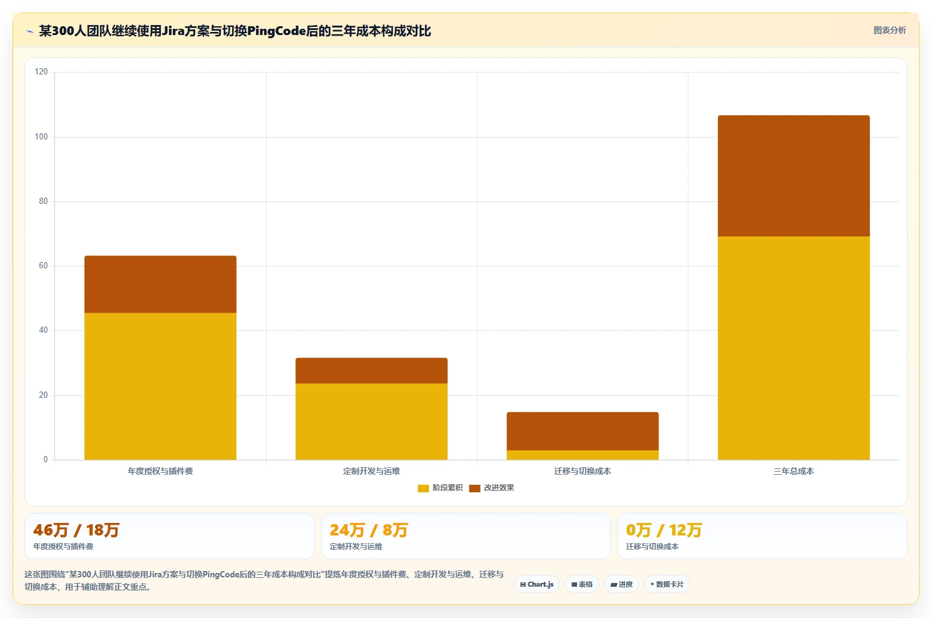Click the 年度授权与插件费 x-axis label

(160, 471)
